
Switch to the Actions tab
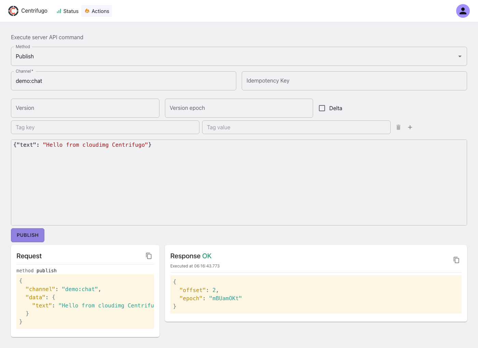97,11
